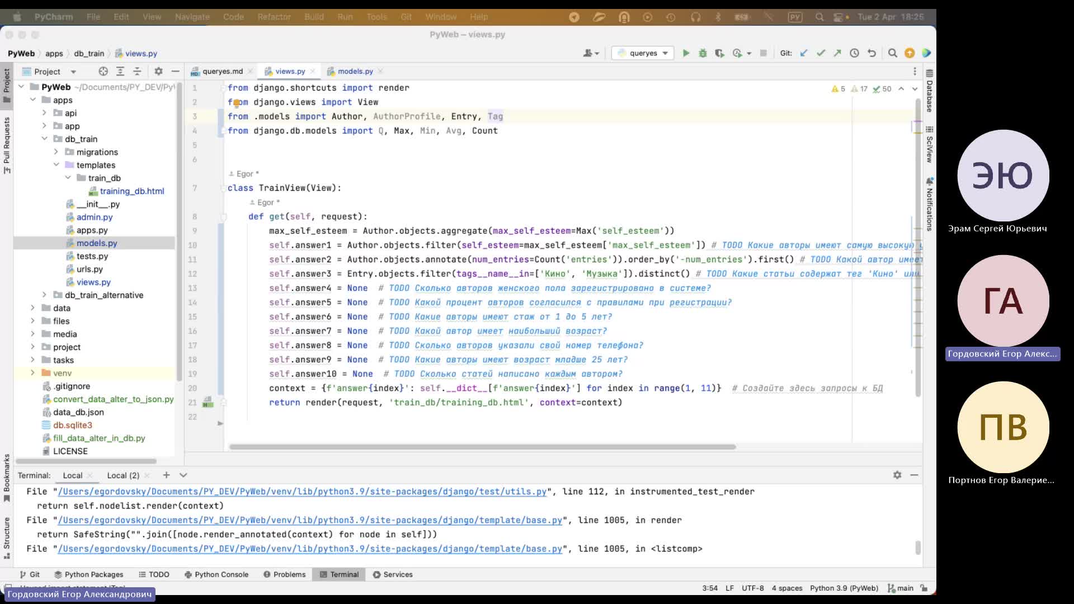Click the 4 spaces indent setting
This screenshot has width=1074, height=604.
tap(787, 588)
